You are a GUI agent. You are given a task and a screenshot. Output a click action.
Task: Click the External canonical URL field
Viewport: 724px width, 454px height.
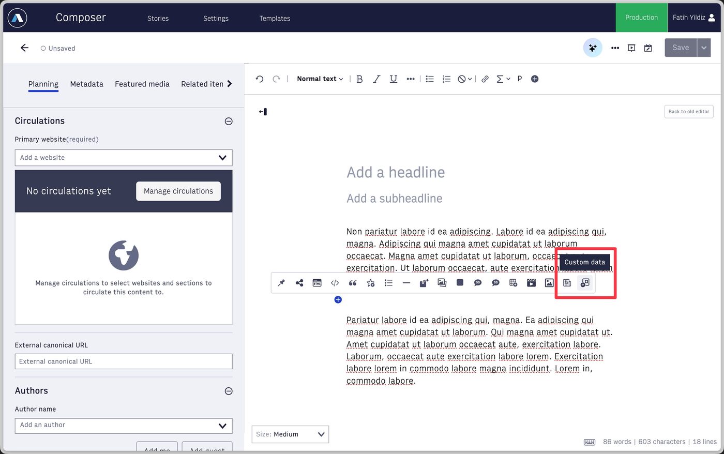click(x=124, y=361)
